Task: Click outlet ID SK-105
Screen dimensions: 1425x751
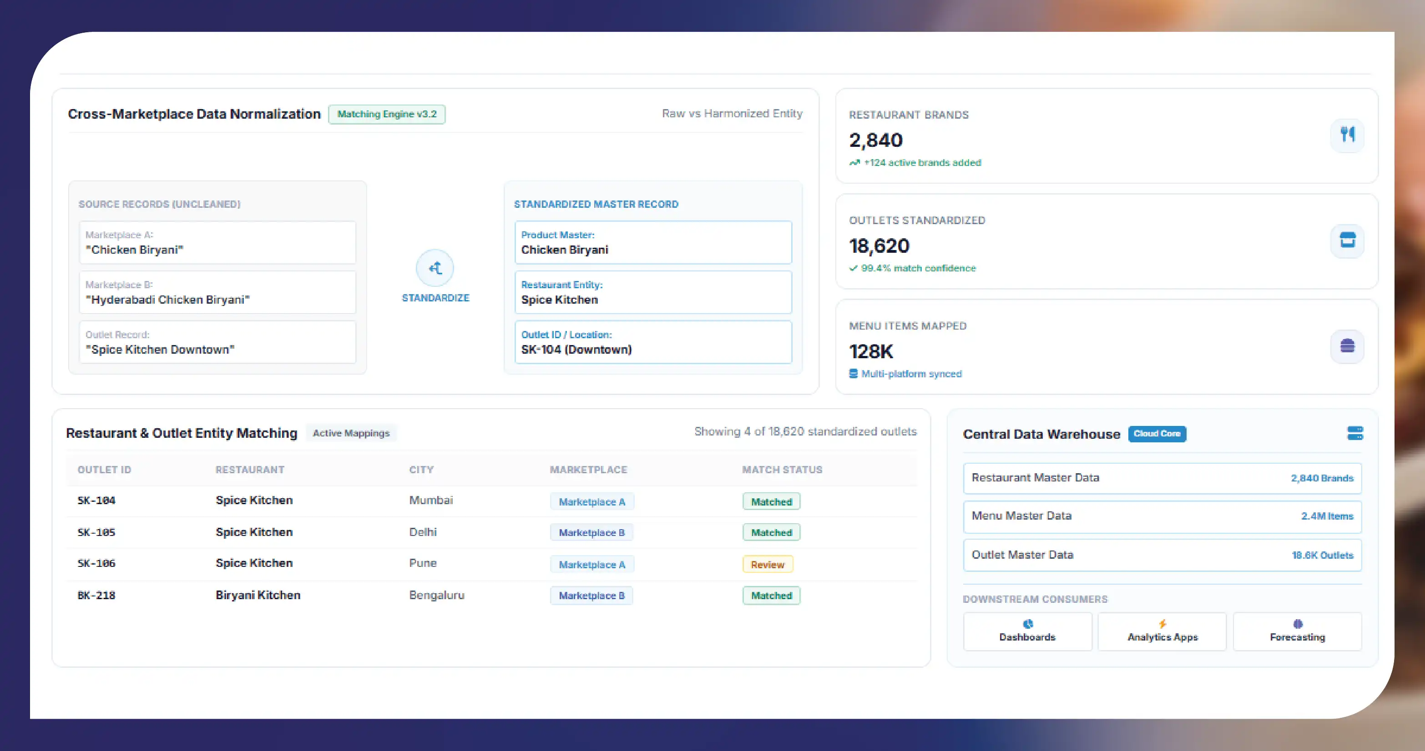Action: (96, 532)
